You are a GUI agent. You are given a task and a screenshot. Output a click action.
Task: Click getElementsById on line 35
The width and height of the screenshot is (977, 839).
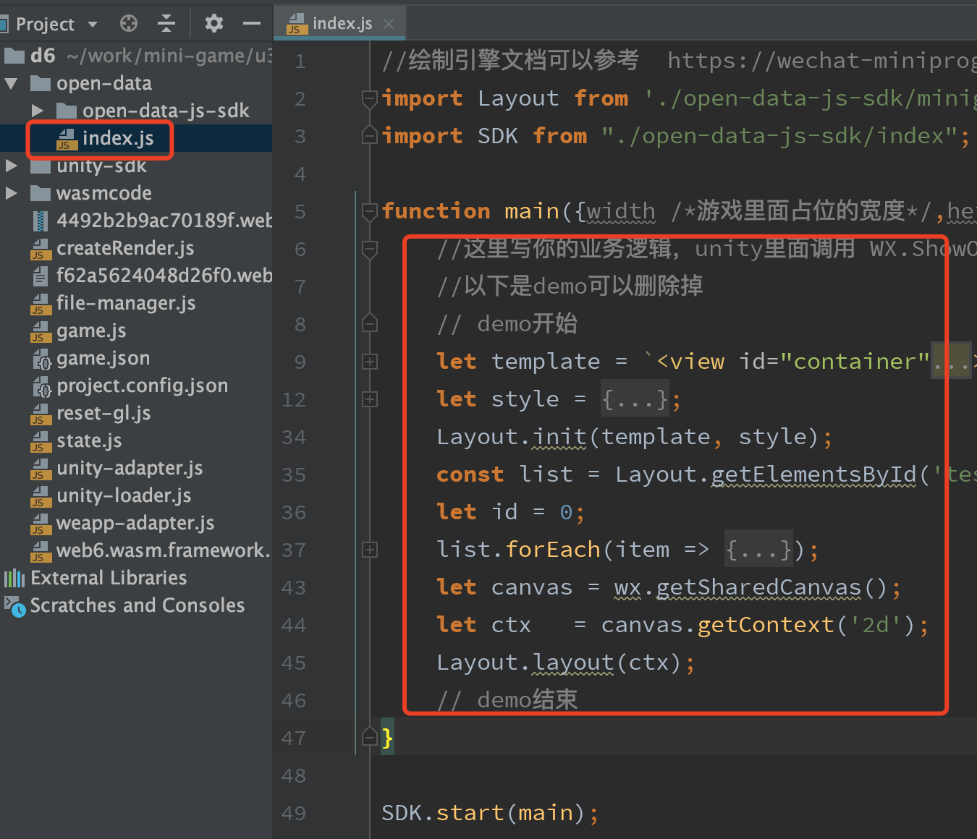[814, 474]
